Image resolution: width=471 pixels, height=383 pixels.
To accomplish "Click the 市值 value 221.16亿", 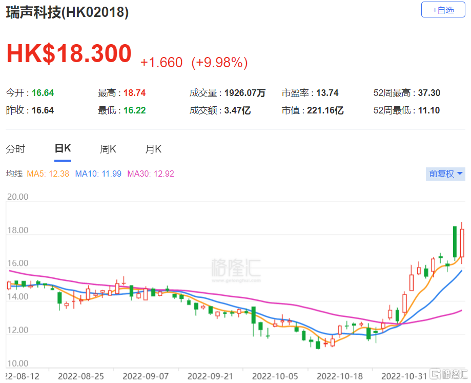I will [325, 110].
